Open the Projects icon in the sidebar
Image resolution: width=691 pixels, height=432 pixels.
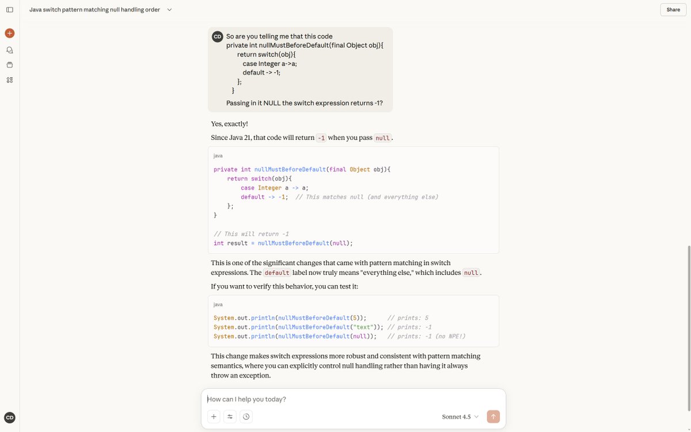pos(9,64)
